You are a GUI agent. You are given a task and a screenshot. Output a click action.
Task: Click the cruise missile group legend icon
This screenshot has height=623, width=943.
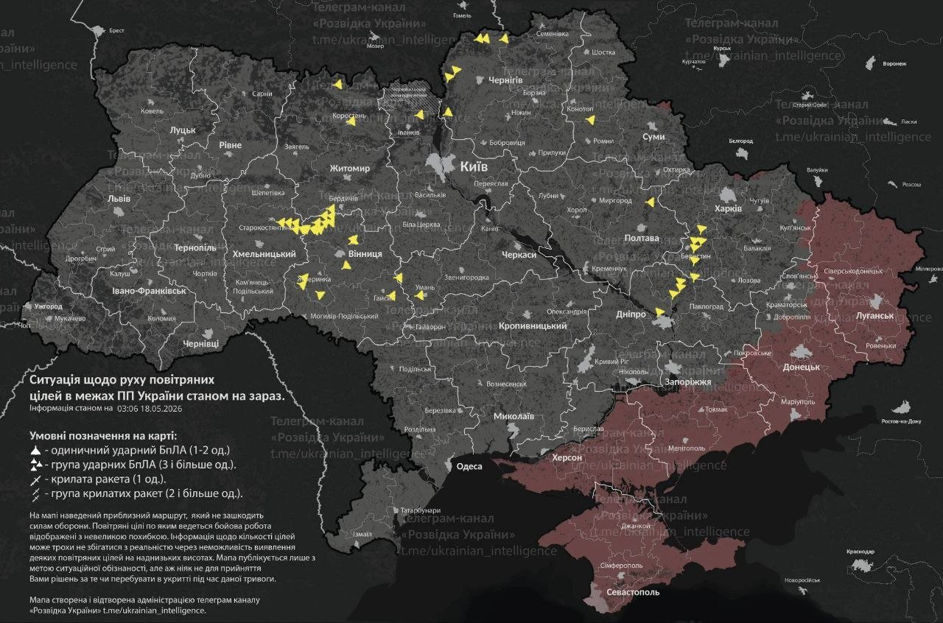point(35,494)
